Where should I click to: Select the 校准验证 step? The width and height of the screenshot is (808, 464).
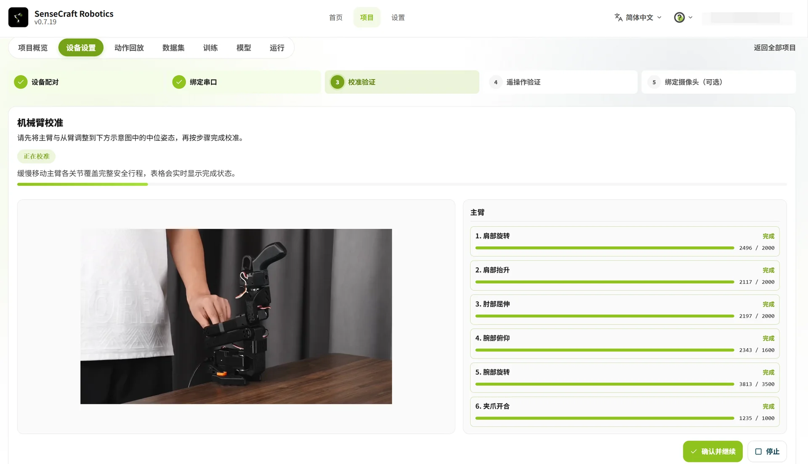(402, 82)
